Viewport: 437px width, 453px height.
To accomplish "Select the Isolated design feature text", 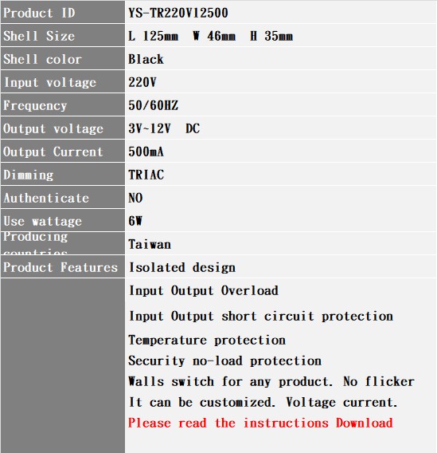I will [x=182, y=267].
